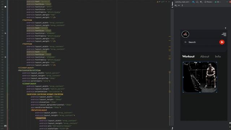
Task: Open the Phone device selector dropdown
Action: click(209, 2)
